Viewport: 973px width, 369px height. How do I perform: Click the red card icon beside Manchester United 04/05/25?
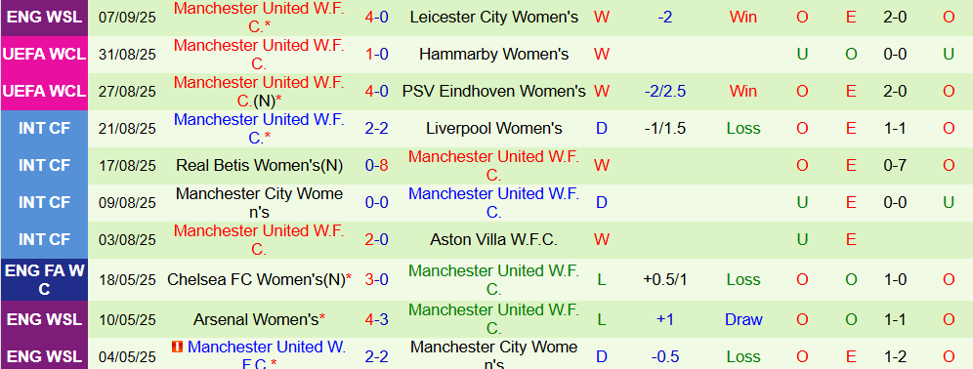click(177, 348)
